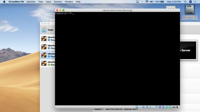Click the Ubuntu Server Clone window title

(x=117, y=10)
